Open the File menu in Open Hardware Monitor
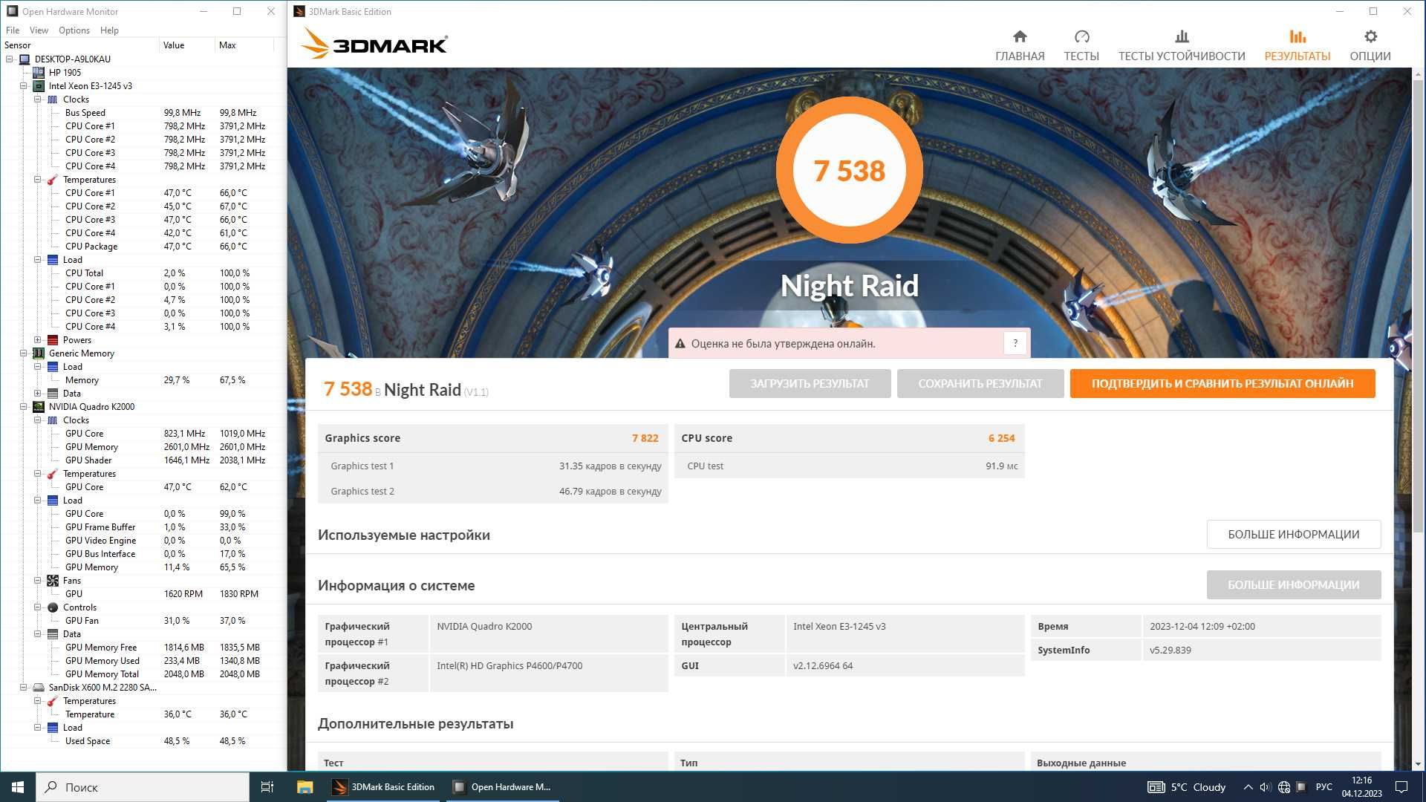The height and width of the screenshot is (802, 1426). pos(13,30)
